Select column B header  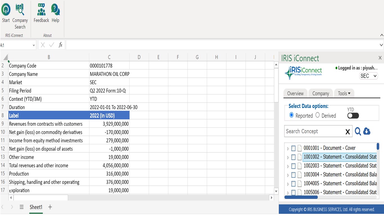[49, 57]
